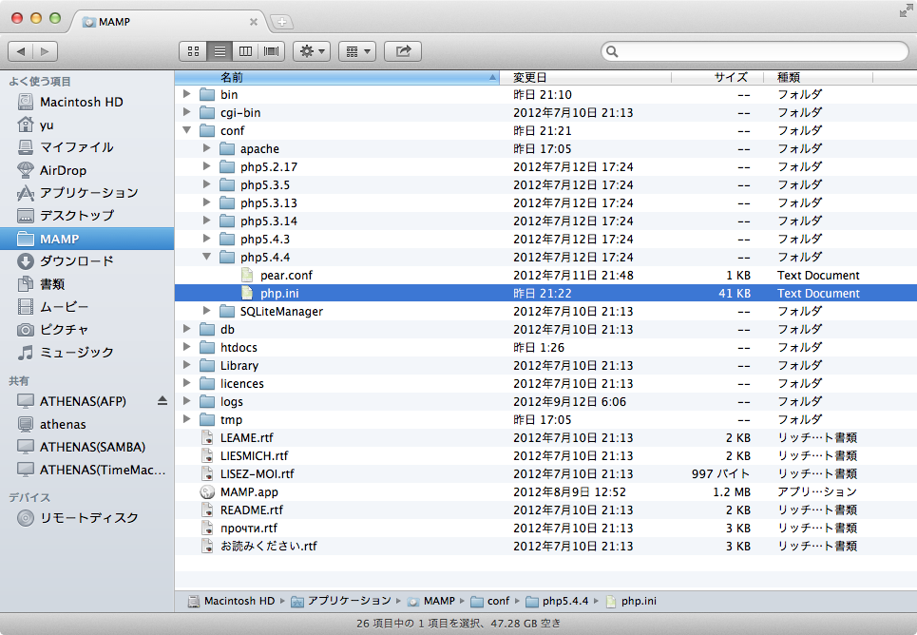Select the LISEZ-MOI.rtf file

coord(545,473)
